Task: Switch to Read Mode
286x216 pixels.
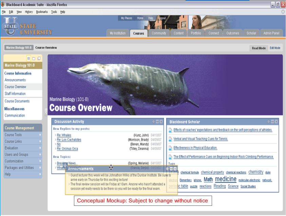Action: click(x=259, y=48)
